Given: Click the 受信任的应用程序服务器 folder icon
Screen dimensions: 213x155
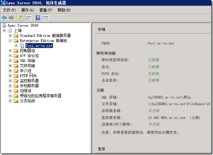Looking at the screenshot, I should [16, 96].
